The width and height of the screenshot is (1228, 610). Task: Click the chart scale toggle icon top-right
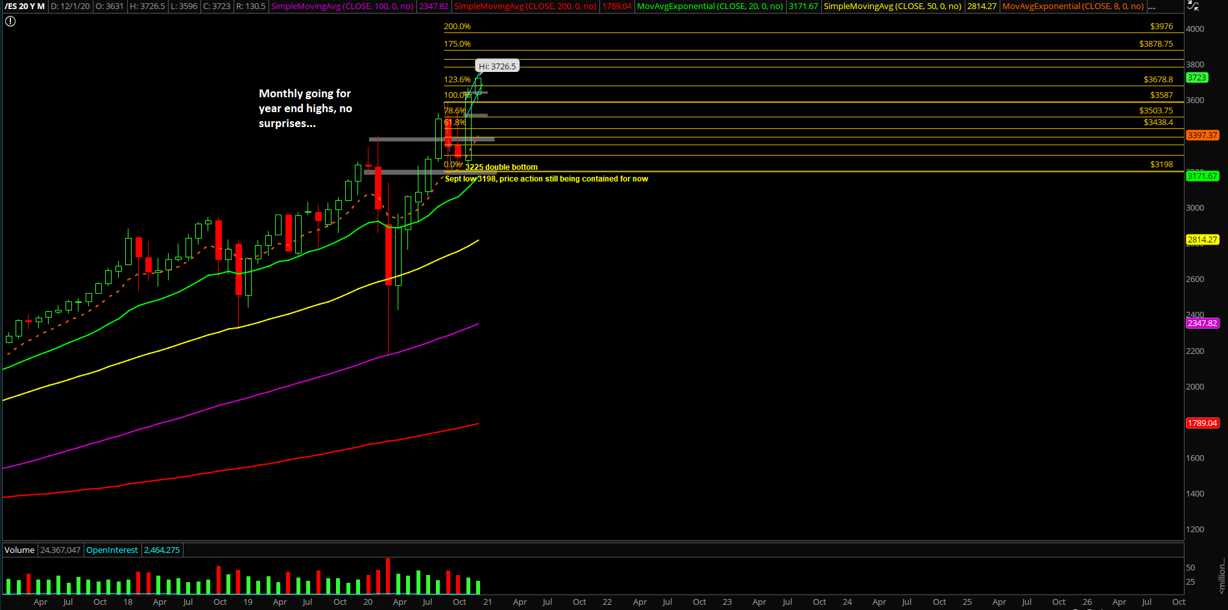click(1192, 6)
